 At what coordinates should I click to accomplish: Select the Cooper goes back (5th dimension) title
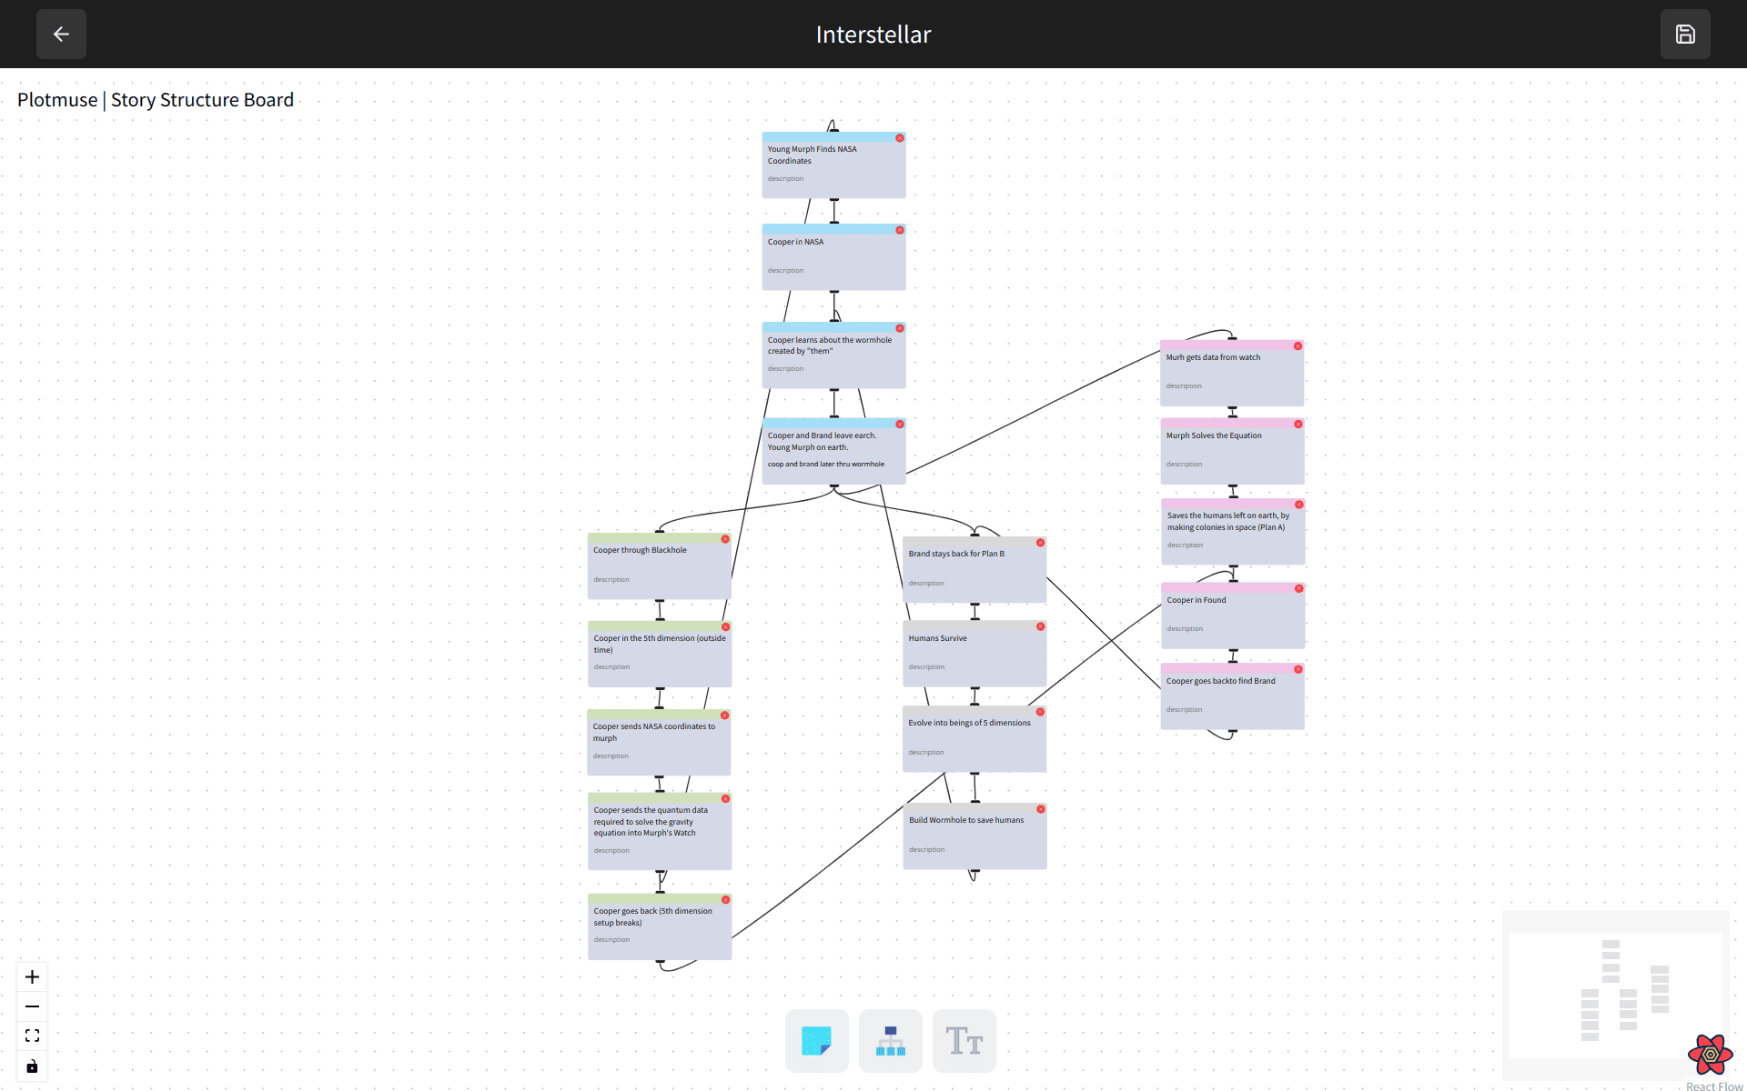[652, 916]
